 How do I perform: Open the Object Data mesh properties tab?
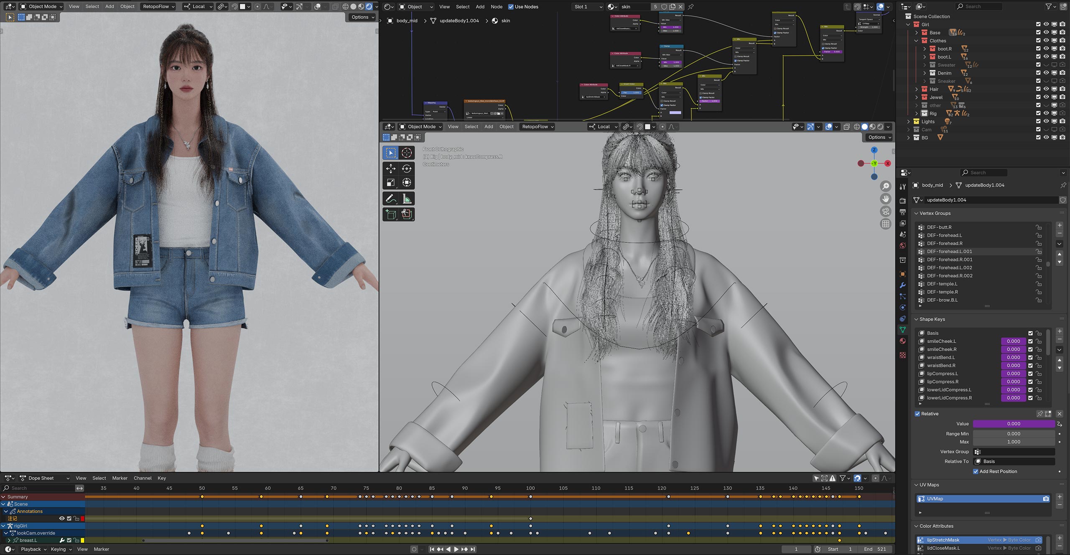tap(903, 330)
